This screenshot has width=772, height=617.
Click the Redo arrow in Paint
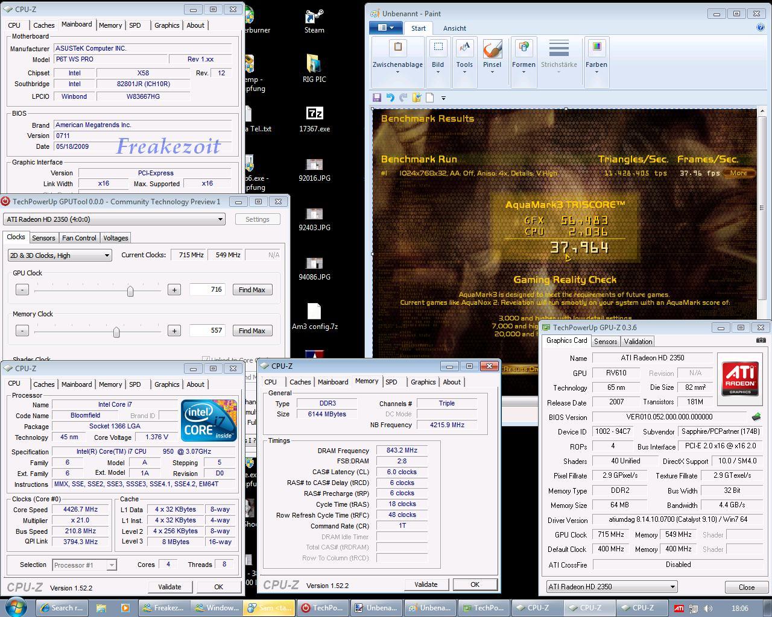click(403, 98)
